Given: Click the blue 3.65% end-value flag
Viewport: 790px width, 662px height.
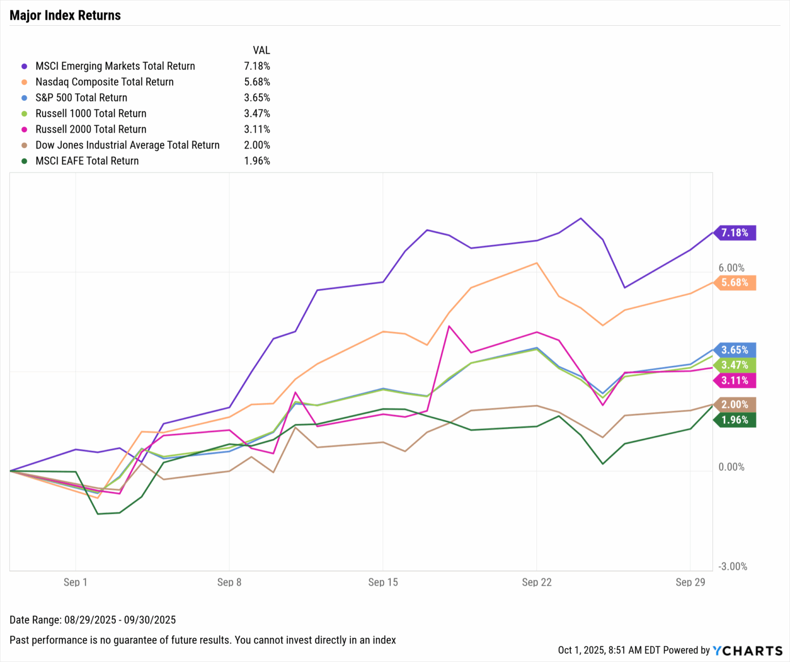Looking at the screenshot, I should [x=734, y=350].
